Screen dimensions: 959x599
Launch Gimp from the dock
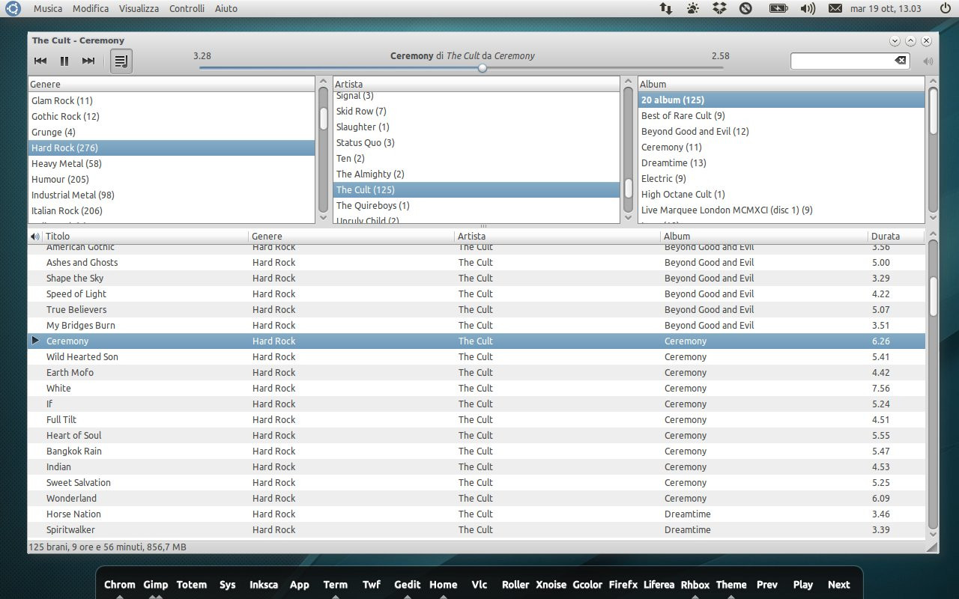click(x=156, y=585)
